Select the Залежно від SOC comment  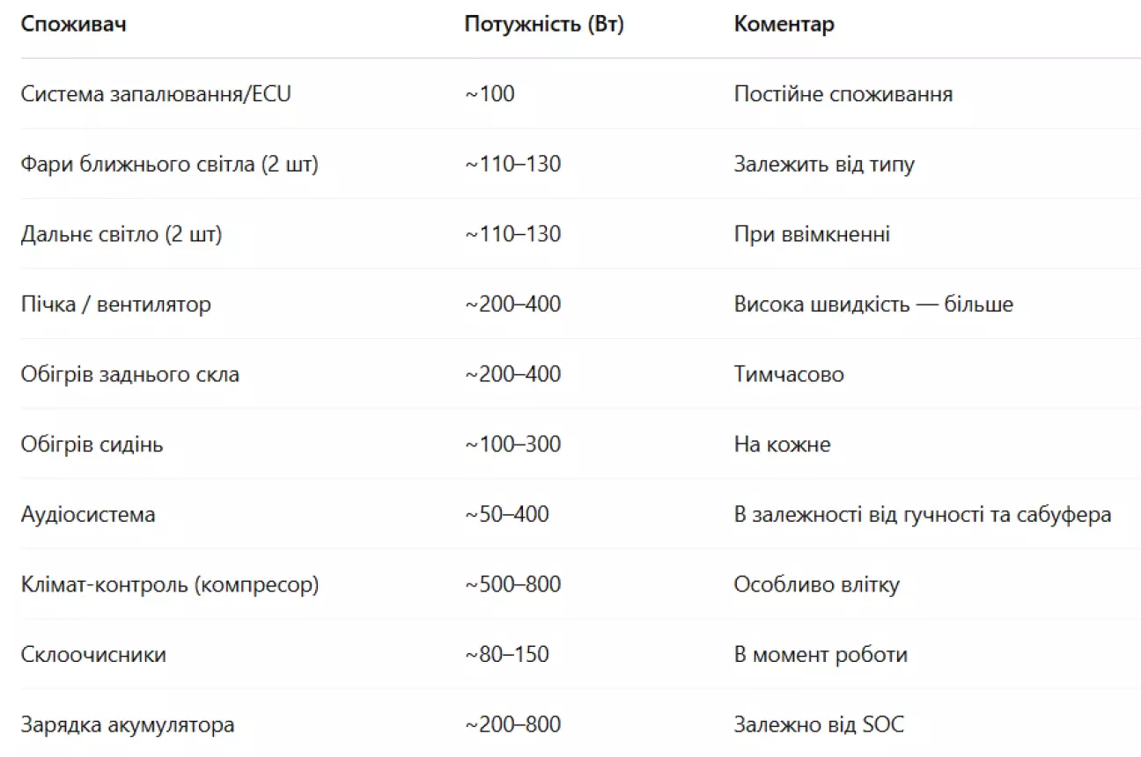pos(819,725)
